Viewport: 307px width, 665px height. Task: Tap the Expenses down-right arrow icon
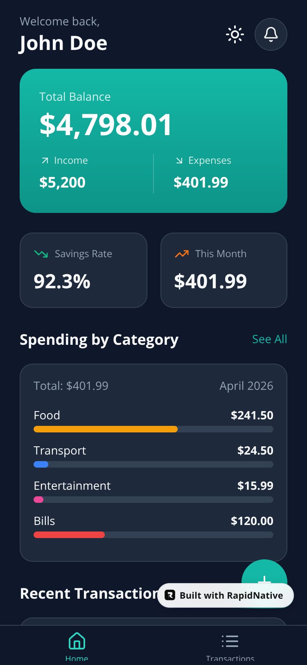(x=179, y=161)
